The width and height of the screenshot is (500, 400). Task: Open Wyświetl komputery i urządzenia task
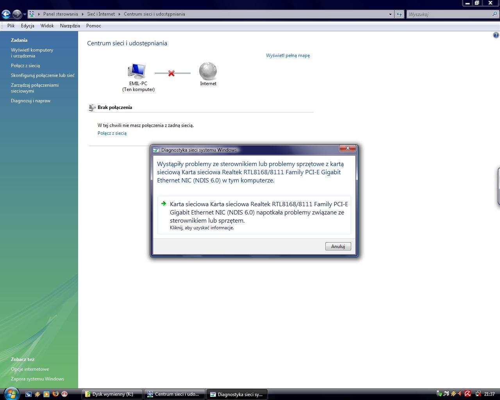(x=32, y=53)
